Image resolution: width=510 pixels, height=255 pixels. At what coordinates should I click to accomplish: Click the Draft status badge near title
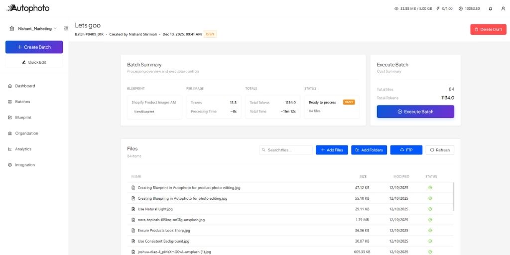(x=210, y=34)
